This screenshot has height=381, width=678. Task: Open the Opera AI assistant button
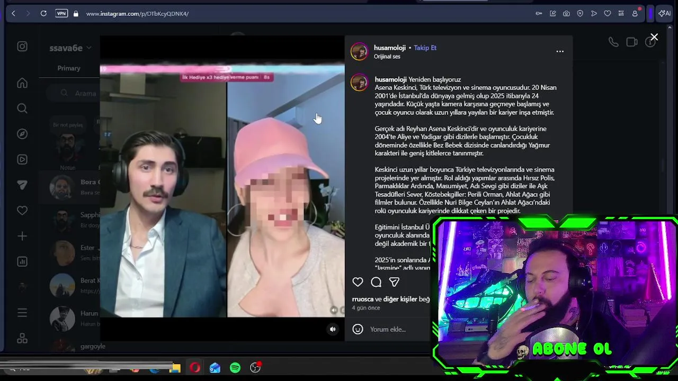[664, 13]
